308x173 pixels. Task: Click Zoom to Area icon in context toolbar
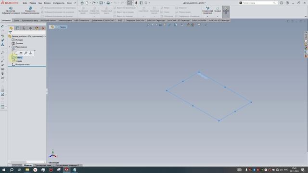click(26, 53)
